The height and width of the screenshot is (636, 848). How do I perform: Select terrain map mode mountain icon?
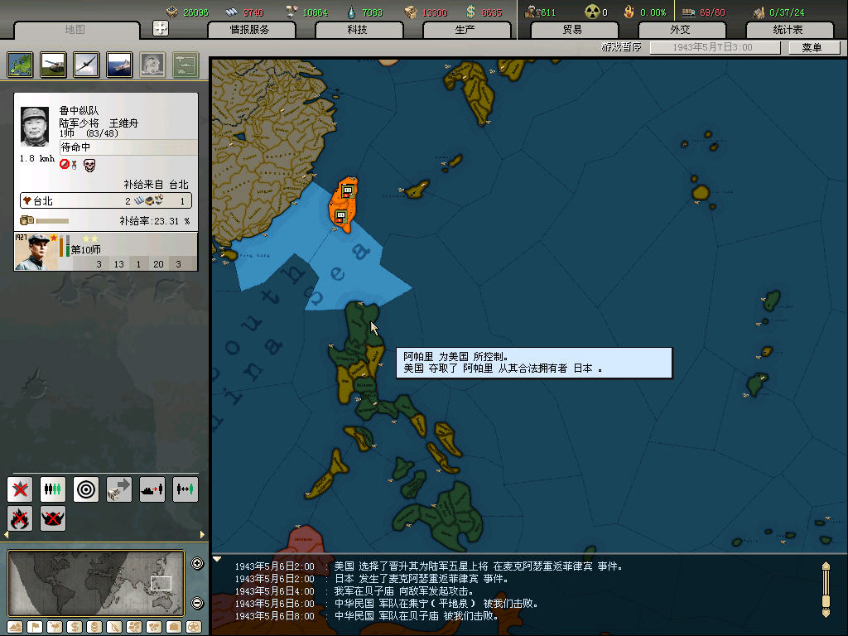[15, 627]
